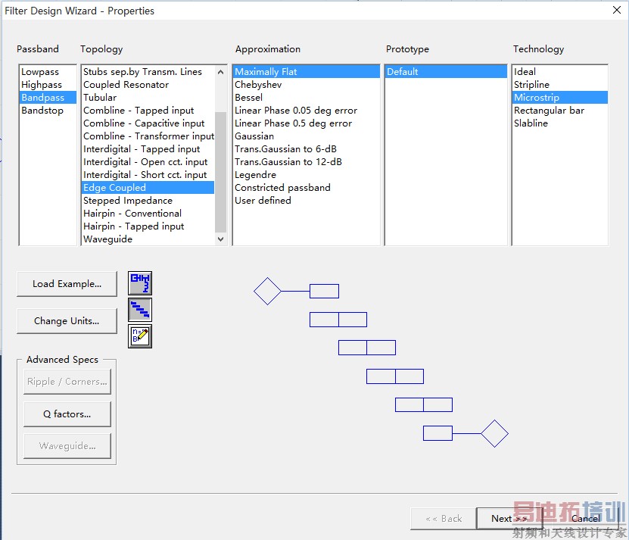
Task: Select Trans.Gaussian to 12-dB approximation
Action: point(306,162)
